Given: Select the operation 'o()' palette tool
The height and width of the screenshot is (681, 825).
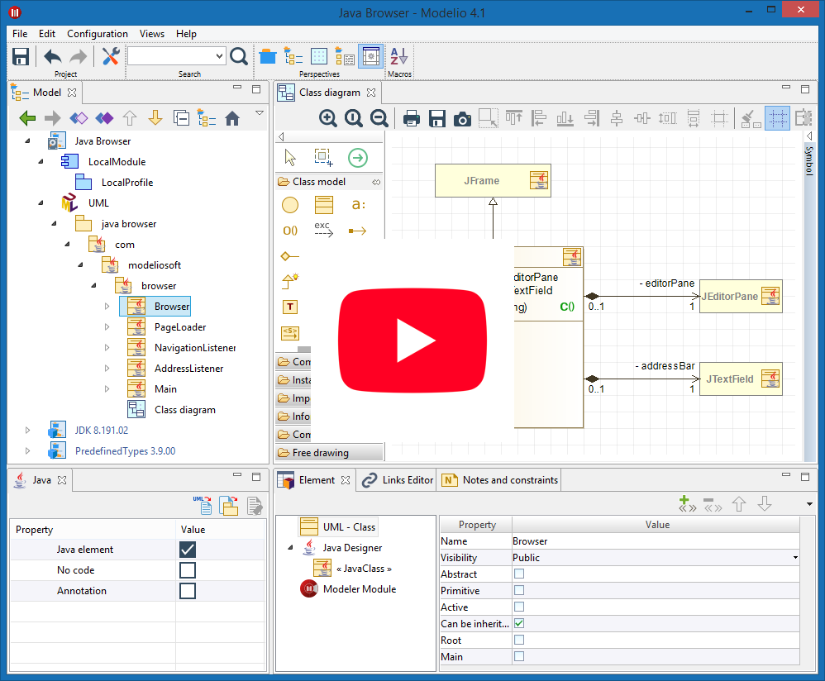Looking at the screenshot, I should pyautogui.click(x=290, y=231).
